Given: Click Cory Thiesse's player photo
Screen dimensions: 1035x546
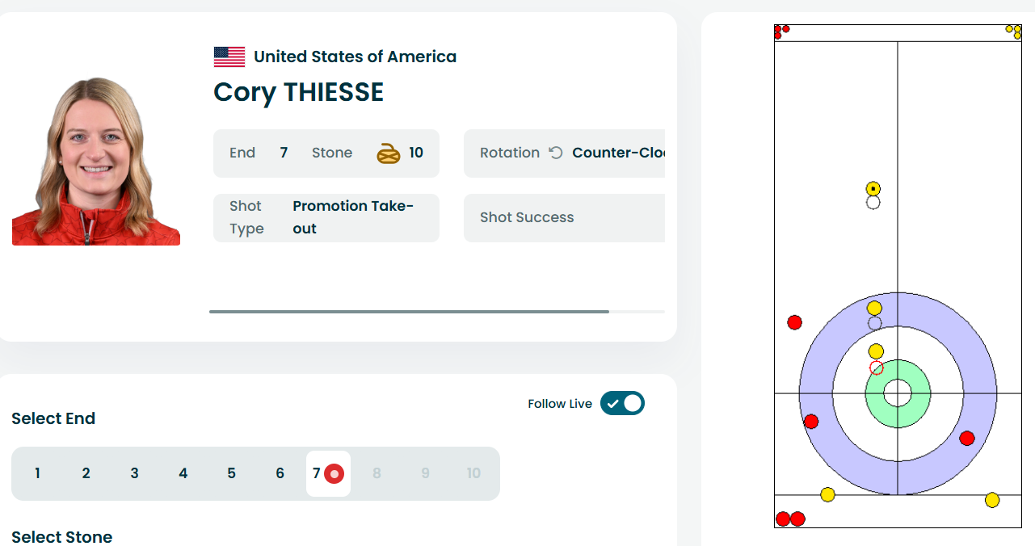Looking at the screenshot, I should click(x=96, y=162).
